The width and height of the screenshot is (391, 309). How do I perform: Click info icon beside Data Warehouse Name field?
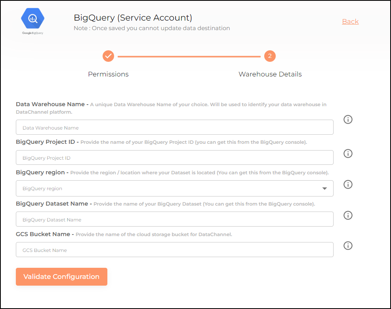[348, 120]
